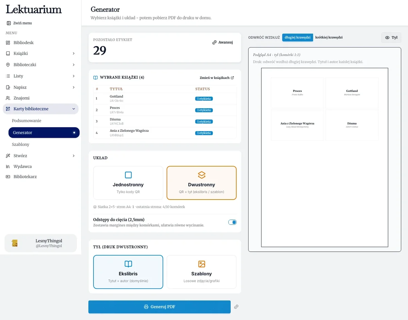
Task: Select flip along krótkiej krawędzi
Action: 329,37
